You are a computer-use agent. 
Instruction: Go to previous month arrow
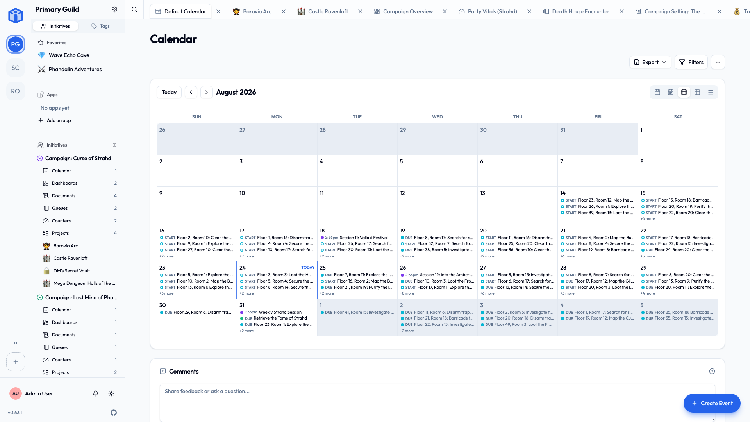(191, 92)
